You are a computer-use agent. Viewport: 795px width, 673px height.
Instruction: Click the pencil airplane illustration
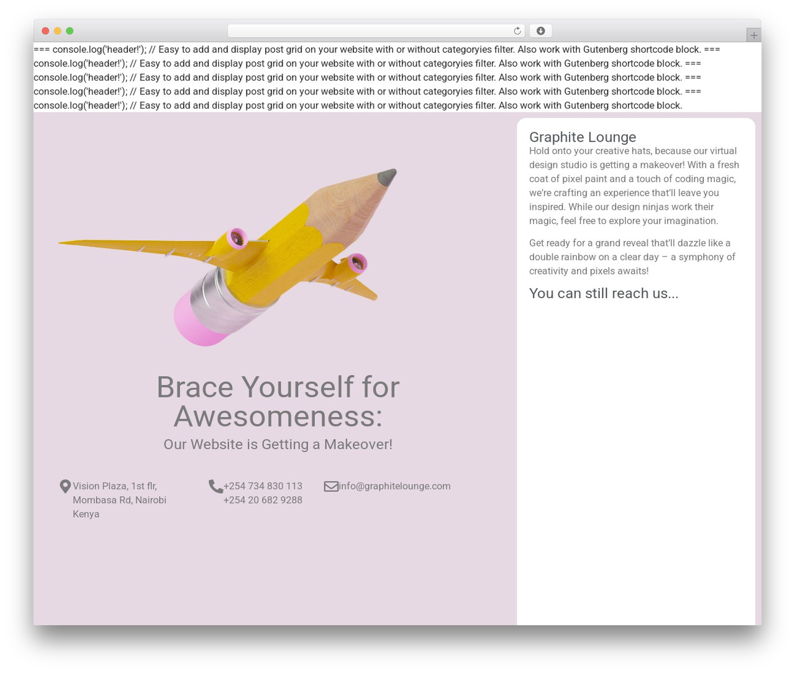227,257
